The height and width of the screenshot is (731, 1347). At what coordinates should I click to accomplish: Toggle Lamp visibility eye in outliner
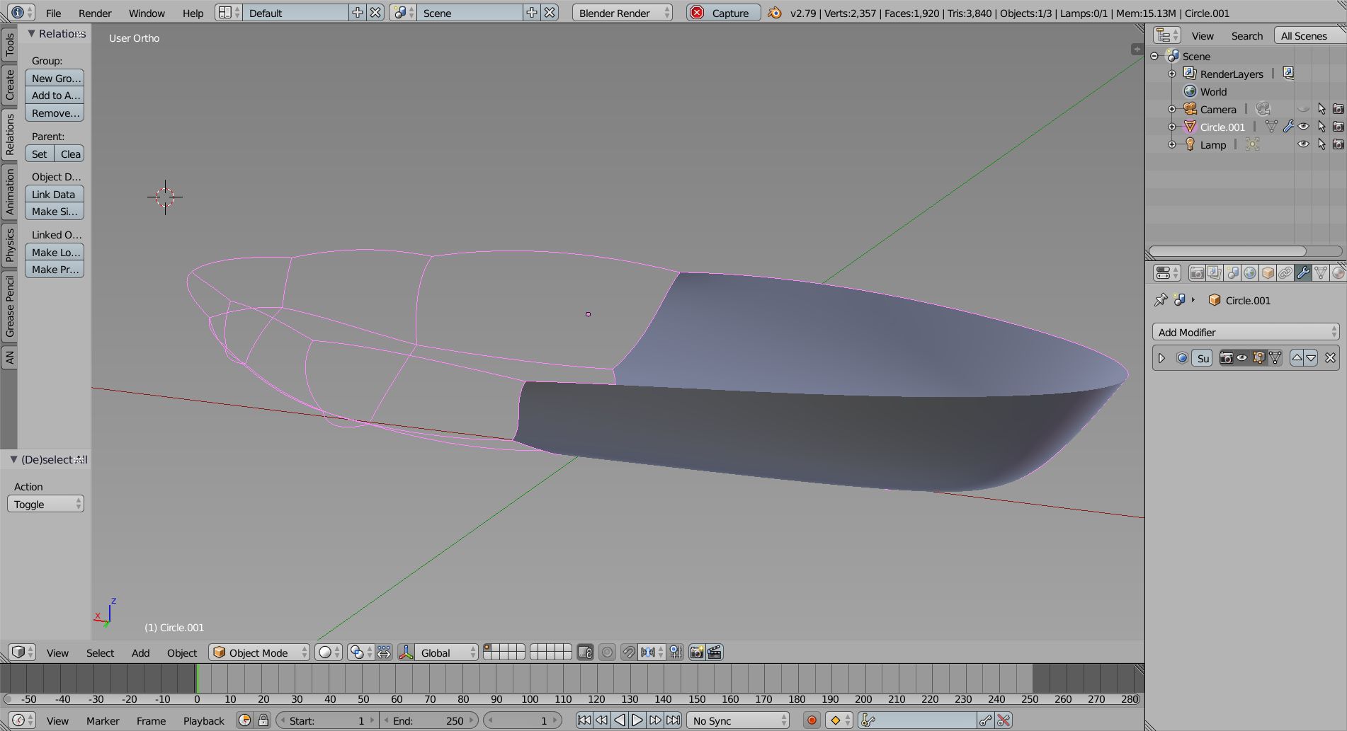coord(1303,144)
